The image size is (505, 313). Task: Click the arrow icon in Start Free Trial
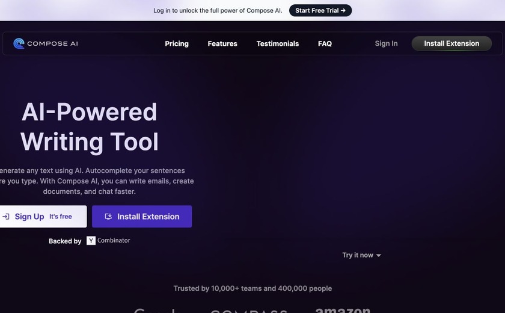343,11
